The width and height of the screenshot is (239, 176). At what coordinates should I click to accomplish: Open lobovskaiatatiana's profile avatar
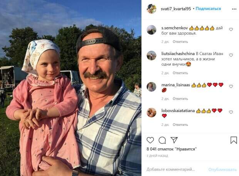click(x=151, y=112)
